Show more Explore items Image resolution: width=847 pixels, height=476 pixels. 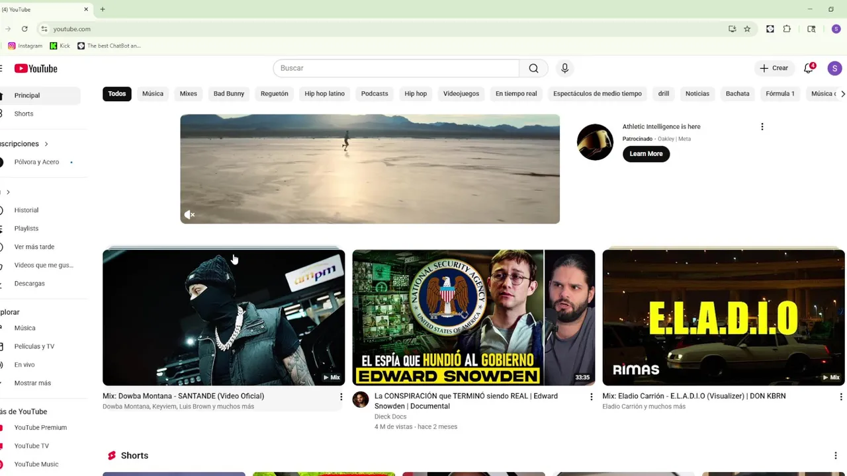[x=32, y=383]
